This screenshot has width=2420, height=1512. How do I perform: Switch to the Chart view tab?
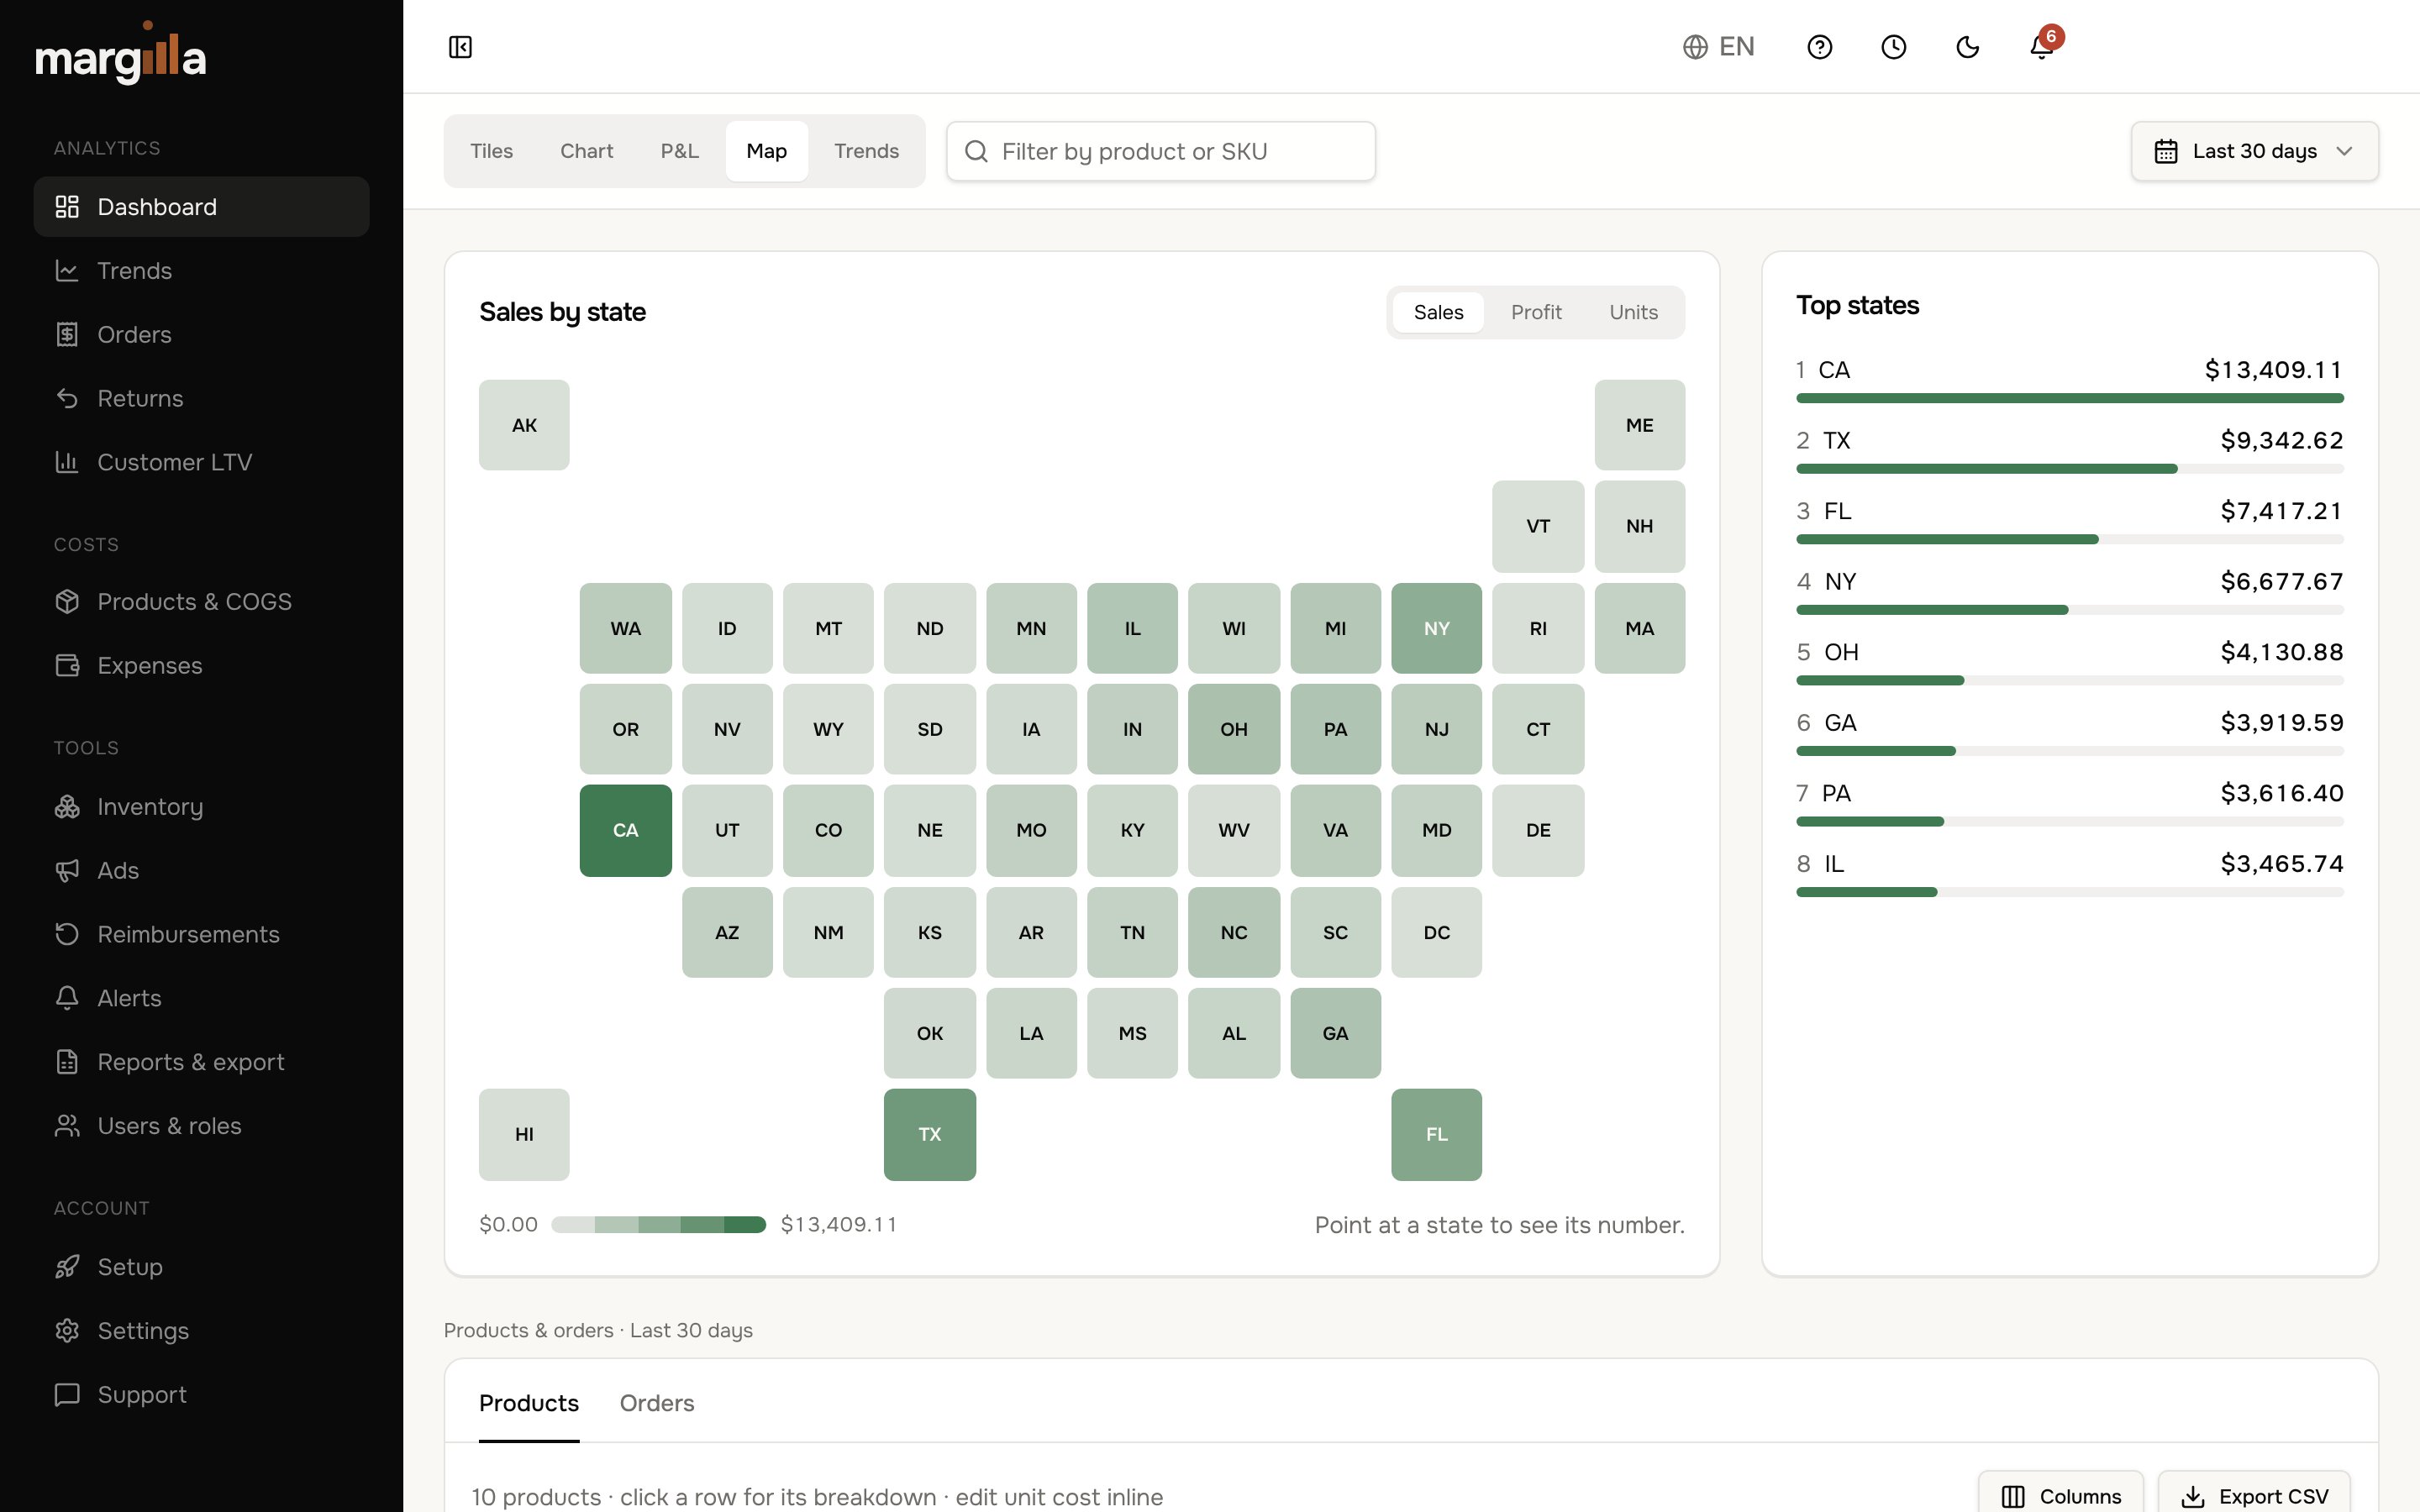(x=586, y=151)
